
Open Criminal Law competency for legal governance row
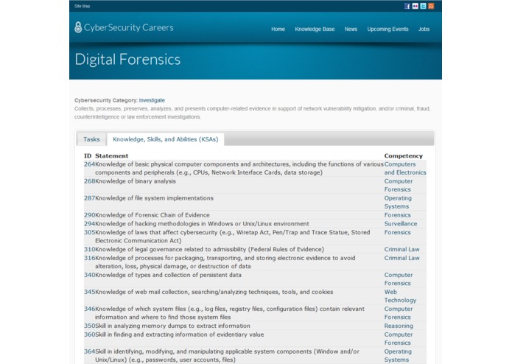pos(401,249)
